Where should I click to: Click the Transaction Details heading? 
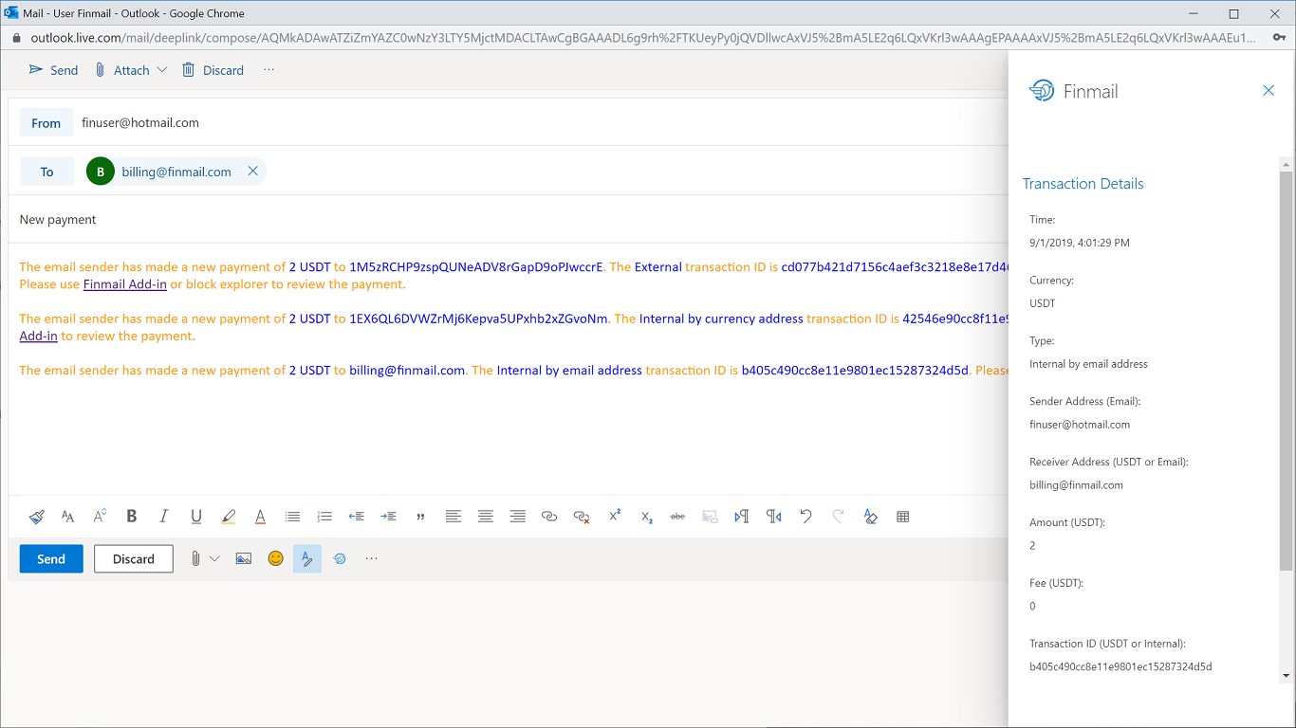pyautogui.click(x=1083, y=184)
